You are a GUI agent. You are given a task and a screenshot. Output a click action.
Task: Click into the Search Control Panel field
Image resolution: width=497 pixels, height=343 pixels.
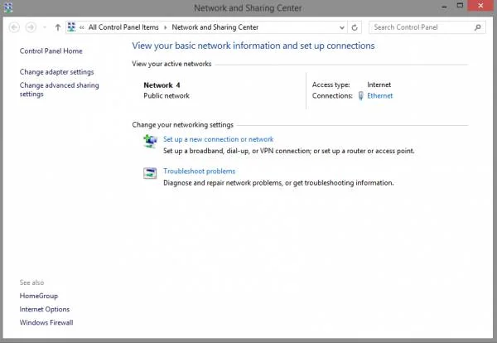[427, 27]
